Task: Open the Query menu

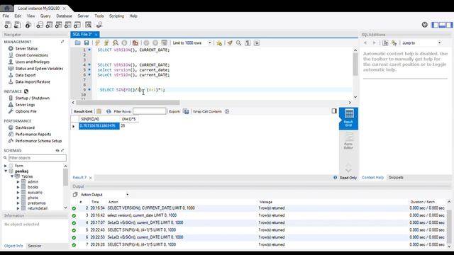Action: [45, 16]
